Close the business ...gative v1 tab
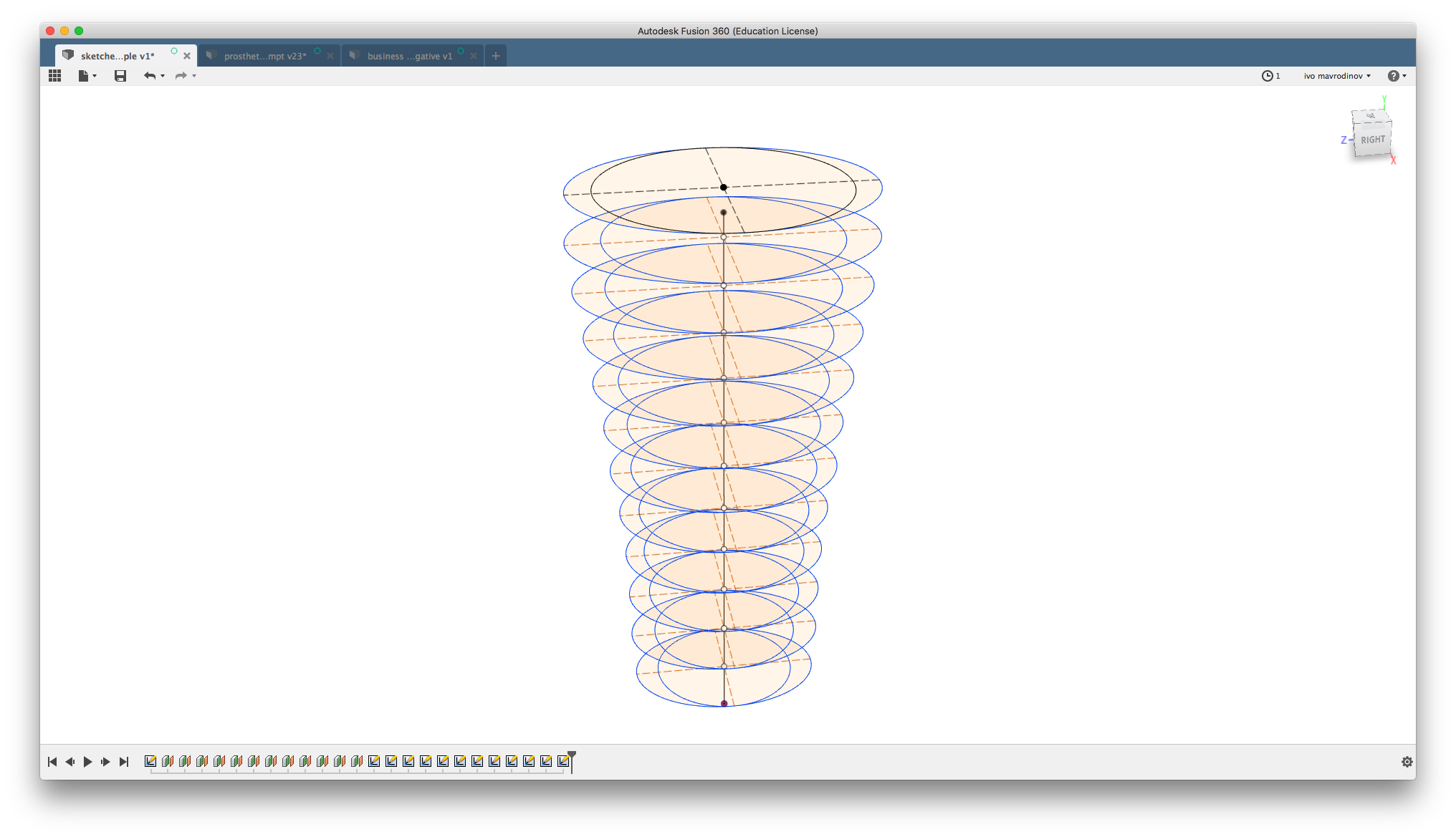Viewport: 1456px width, 837px height. (474, 56)
